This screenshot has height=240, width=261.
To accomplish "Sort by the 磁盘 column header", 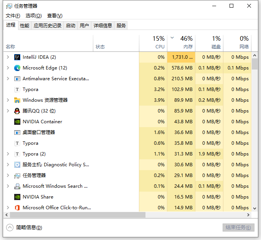I will pyautogui.click(x=209, y=43).
